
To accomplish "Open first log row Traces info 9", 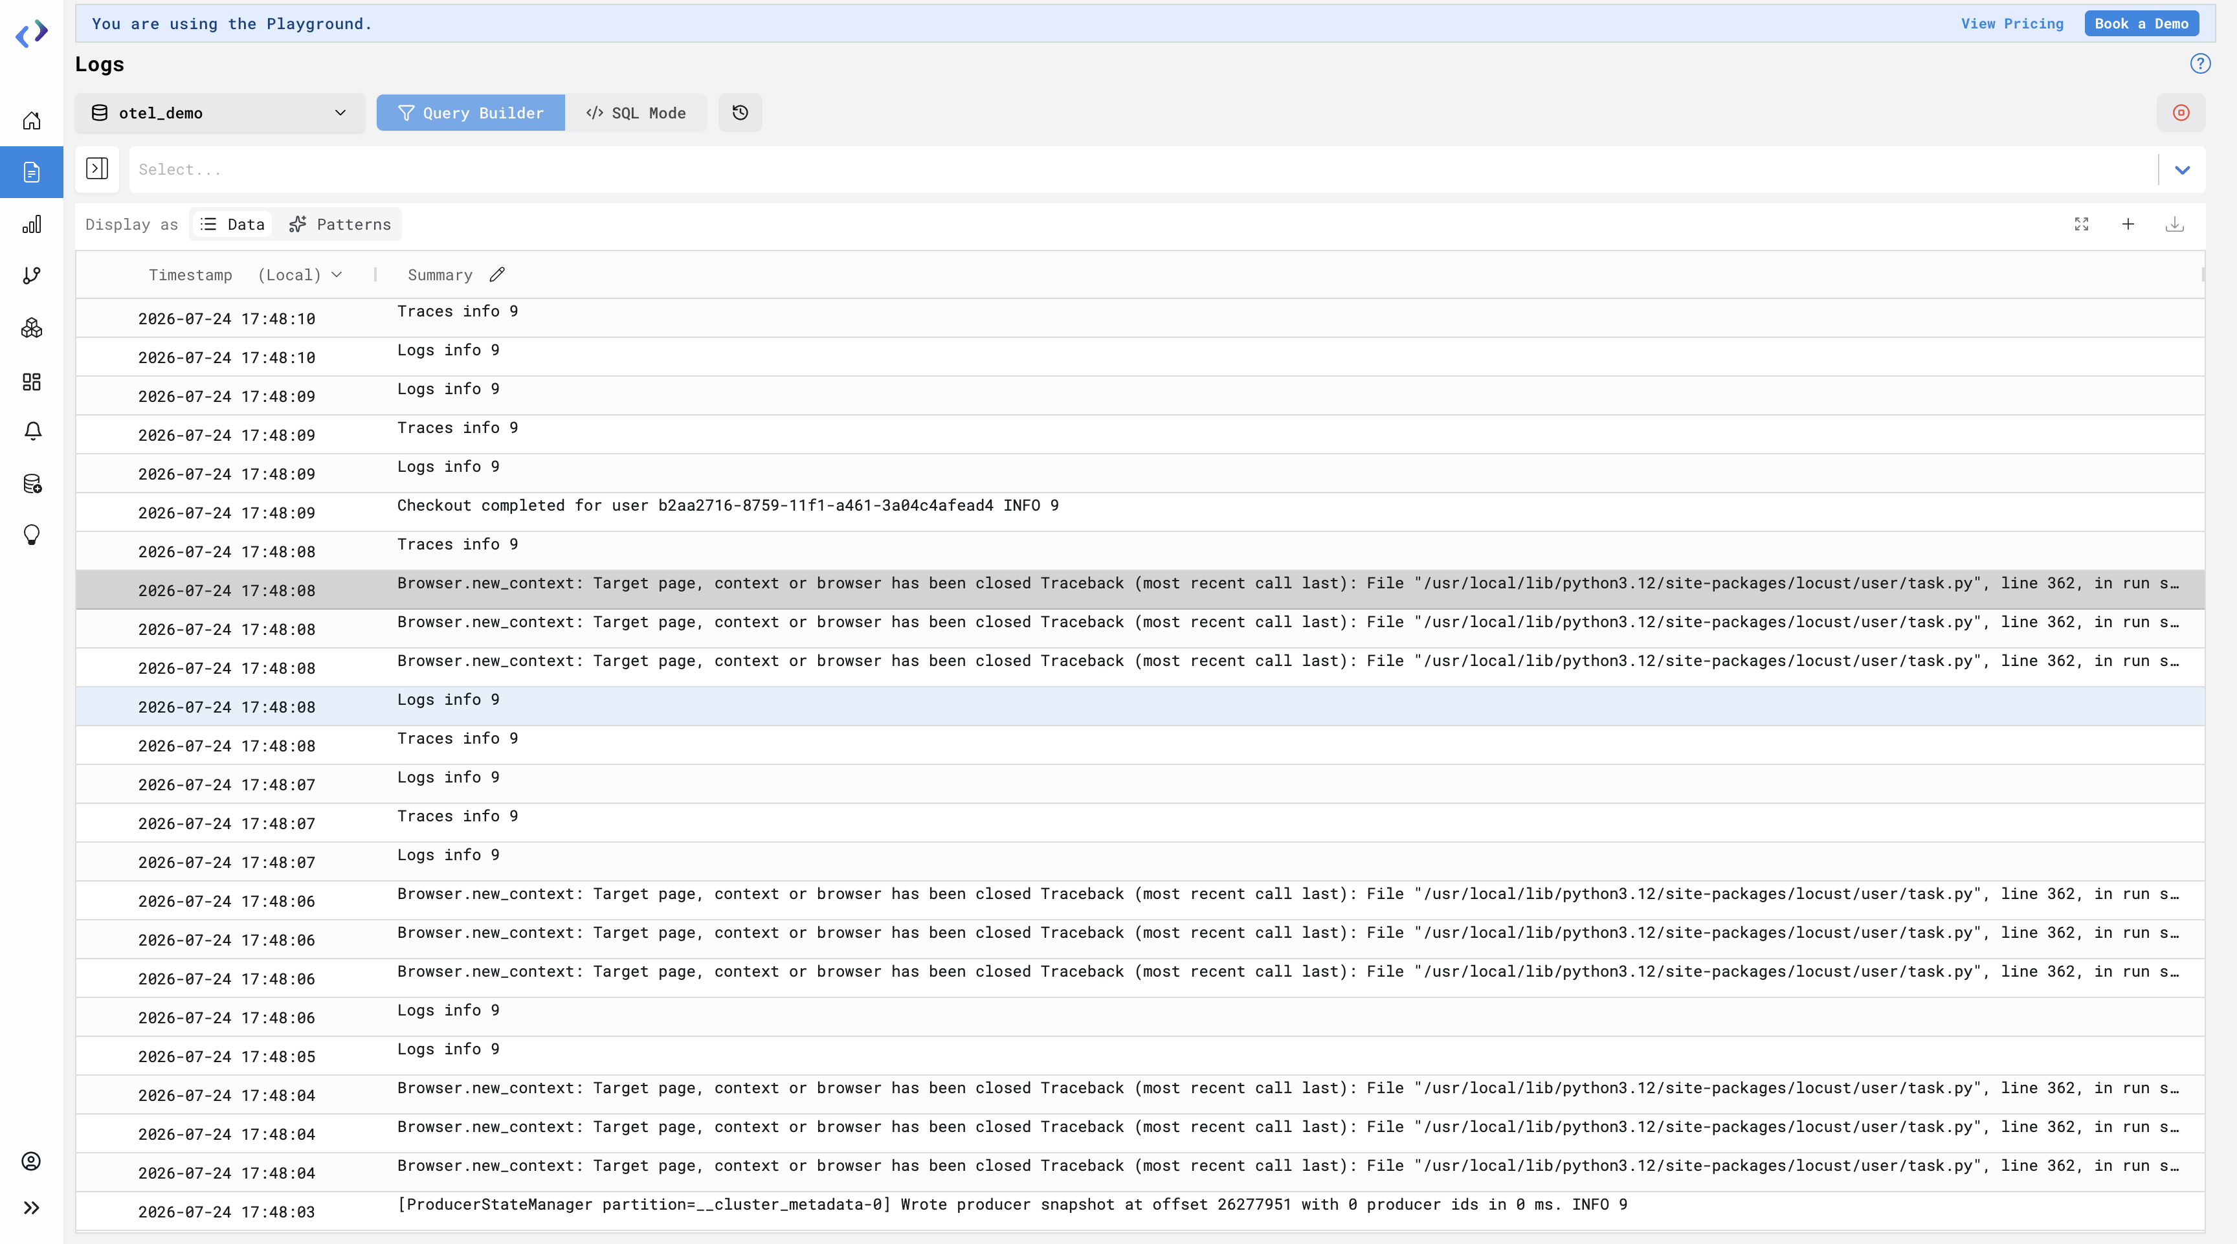I will [1139, 318].
